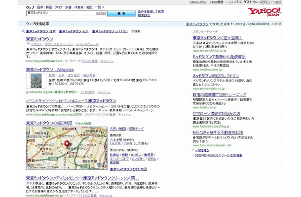
Task: Click the 大きい地図 link
Action: [x=117, y=129]
